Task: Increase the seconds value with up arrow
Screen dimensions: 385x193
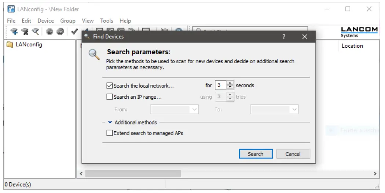Action: tap(230, 83)
